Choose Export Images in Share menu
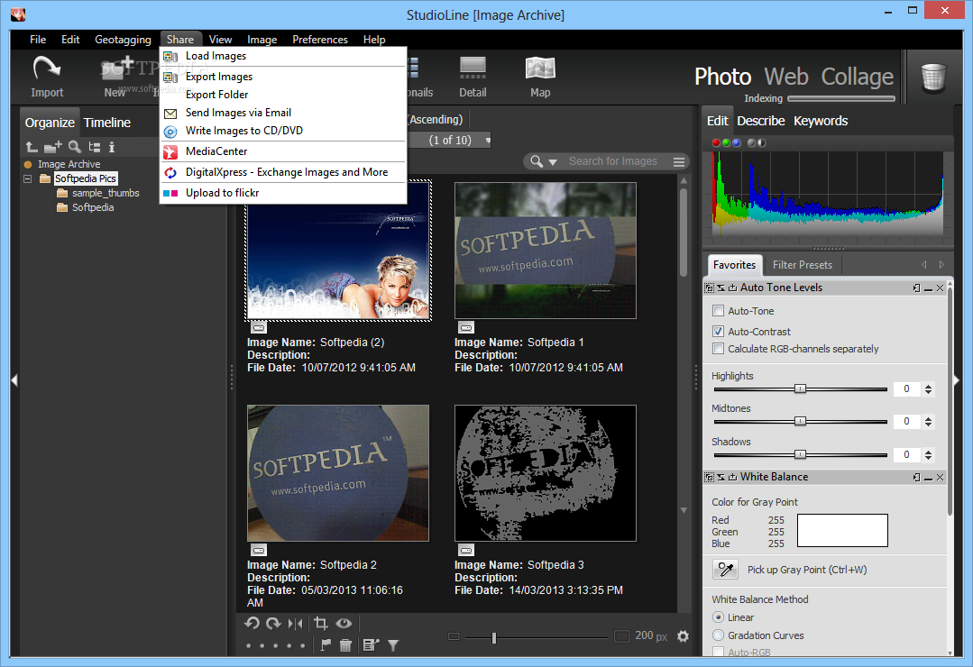Viewport: 973px width, 667px height. click(283, 77)
